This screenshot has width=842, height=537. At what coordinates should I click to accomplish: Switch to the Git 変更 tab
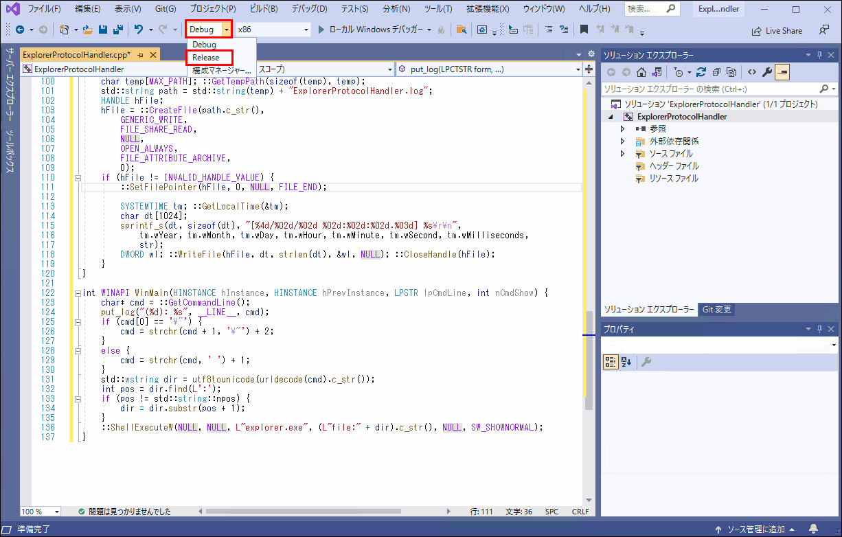click(716, 310)
